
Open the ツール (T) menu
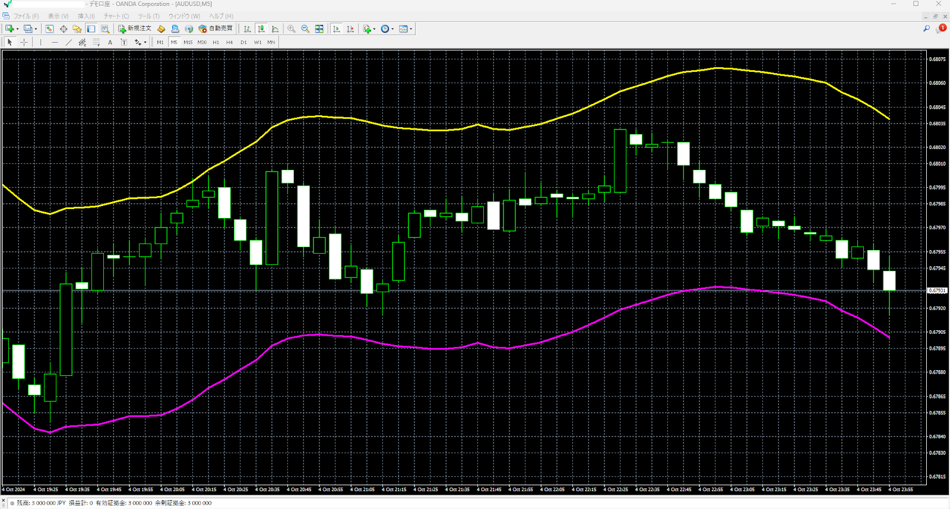[148, 16]
